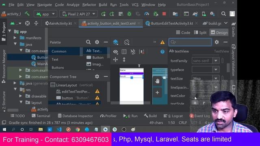
Task: Open the fontFamily dropdown arrow
Action: [216, 60]
